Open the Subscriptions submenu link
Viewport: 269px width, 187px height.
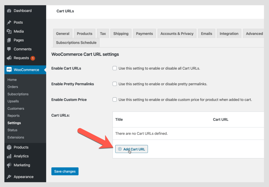[x=18, y=94]
